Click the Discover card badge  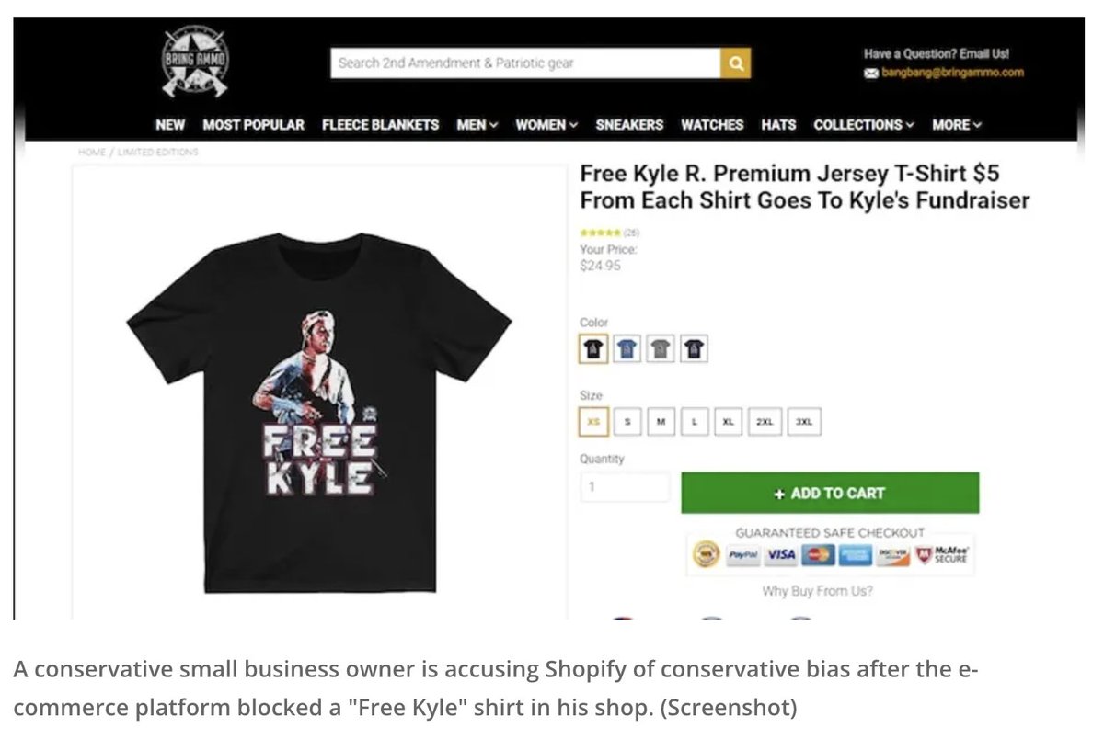(891, 556)
